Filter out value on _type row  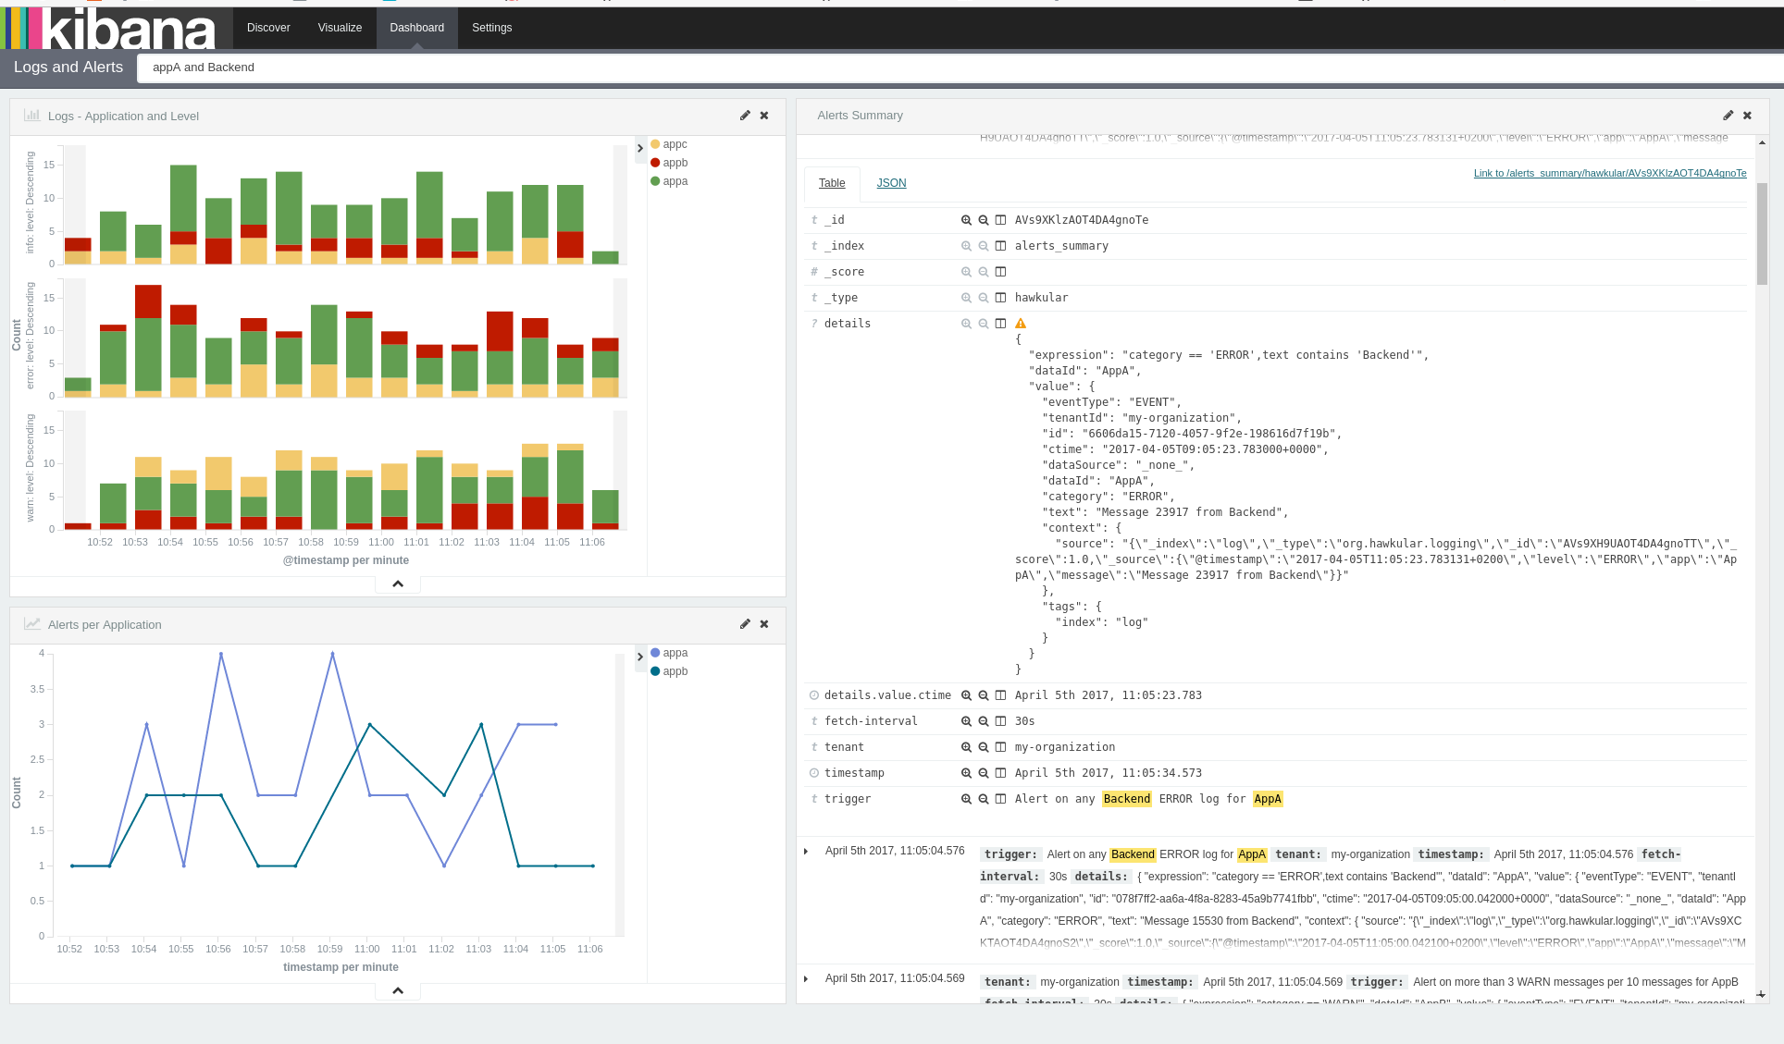click(984, 298)
